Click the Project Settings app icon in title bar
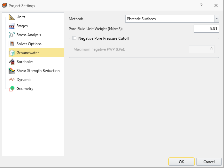This screenshot has height=168, width=224. 4,5
